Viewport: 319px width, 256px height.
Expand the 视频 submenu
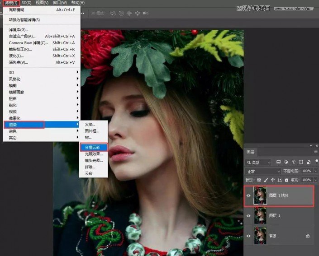(x=42, y=112)
